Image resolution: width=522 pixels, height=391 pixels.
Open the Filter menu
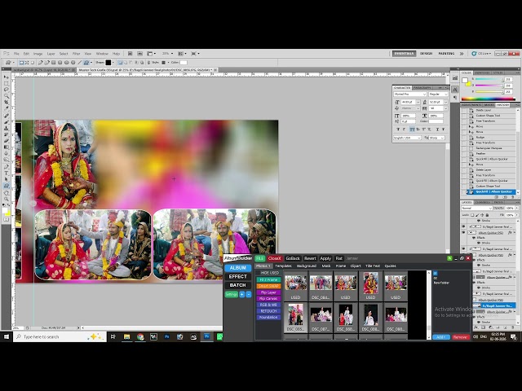pos(76,54)
